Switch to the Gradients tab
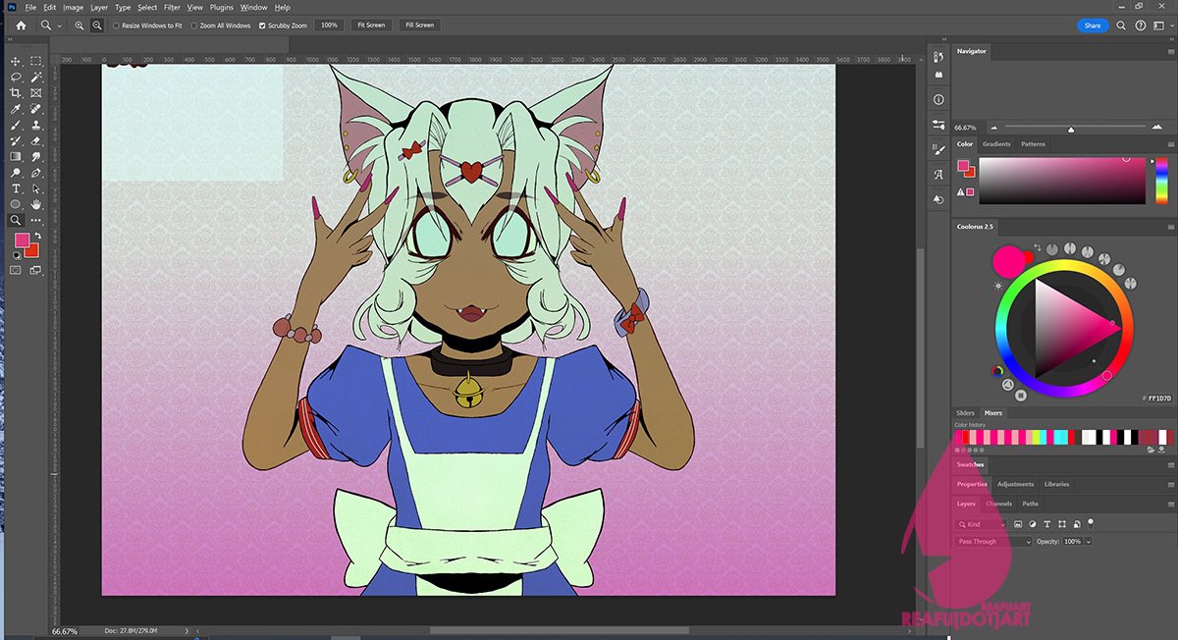The width and height of the screenshot is (1178, 640). (x=996, y=144)
